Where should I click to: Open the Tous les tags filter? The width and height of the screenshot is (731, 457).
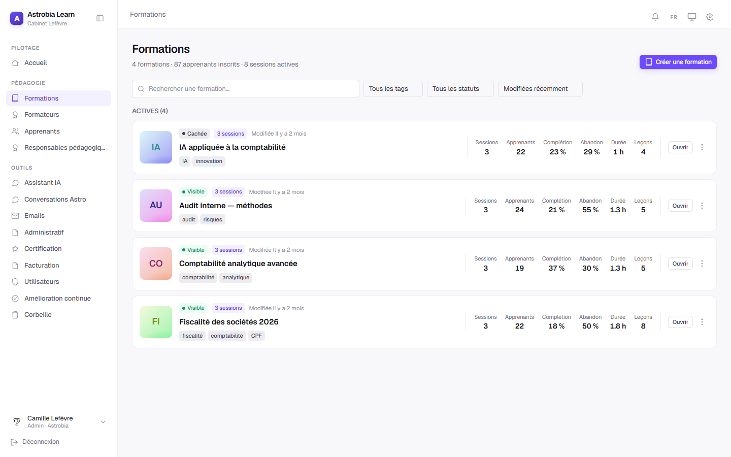[393, 89]
